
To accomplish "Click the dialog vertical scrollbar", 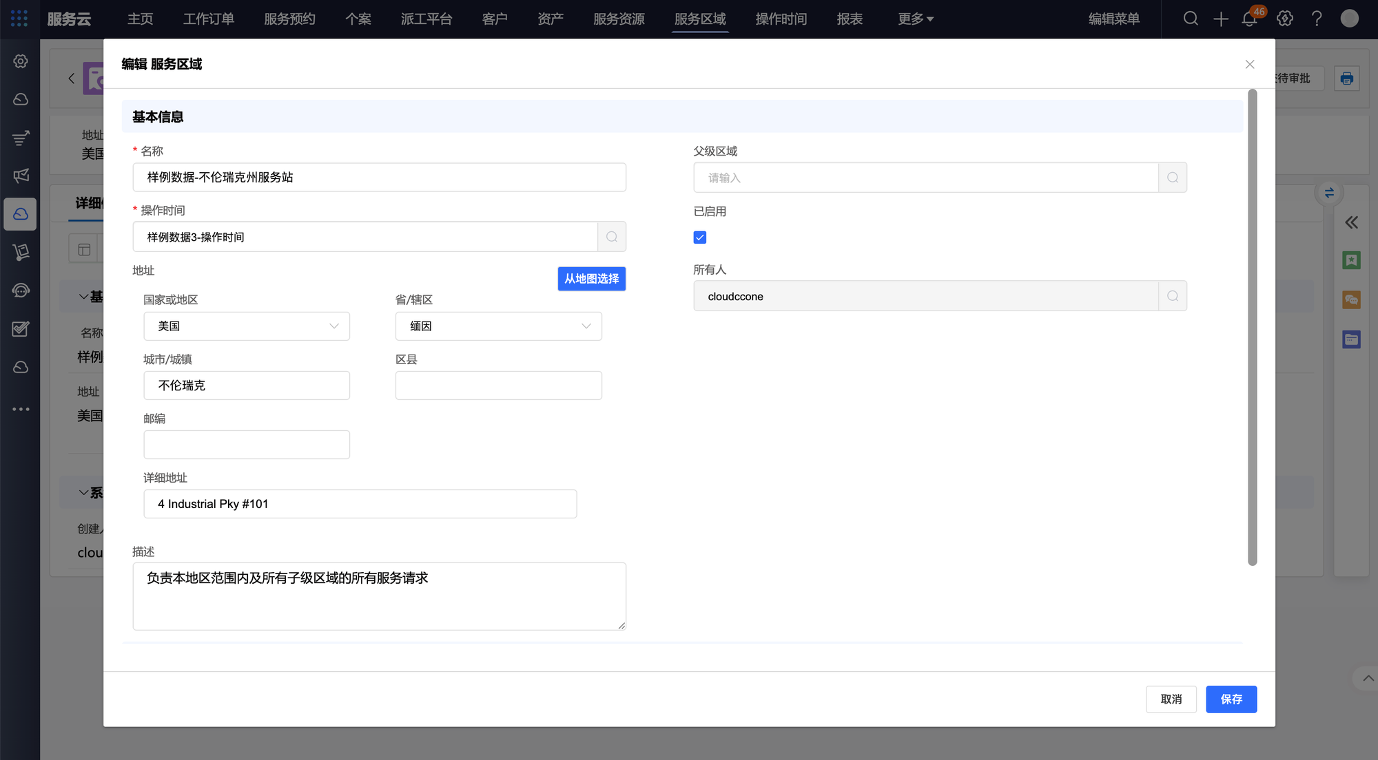I will click(x=1253, y=327).
